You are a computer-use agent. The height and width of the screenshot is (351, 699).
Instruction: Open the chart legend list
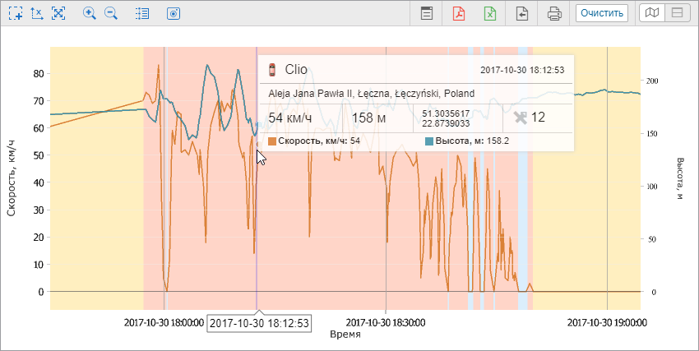(x=142, y=13)
